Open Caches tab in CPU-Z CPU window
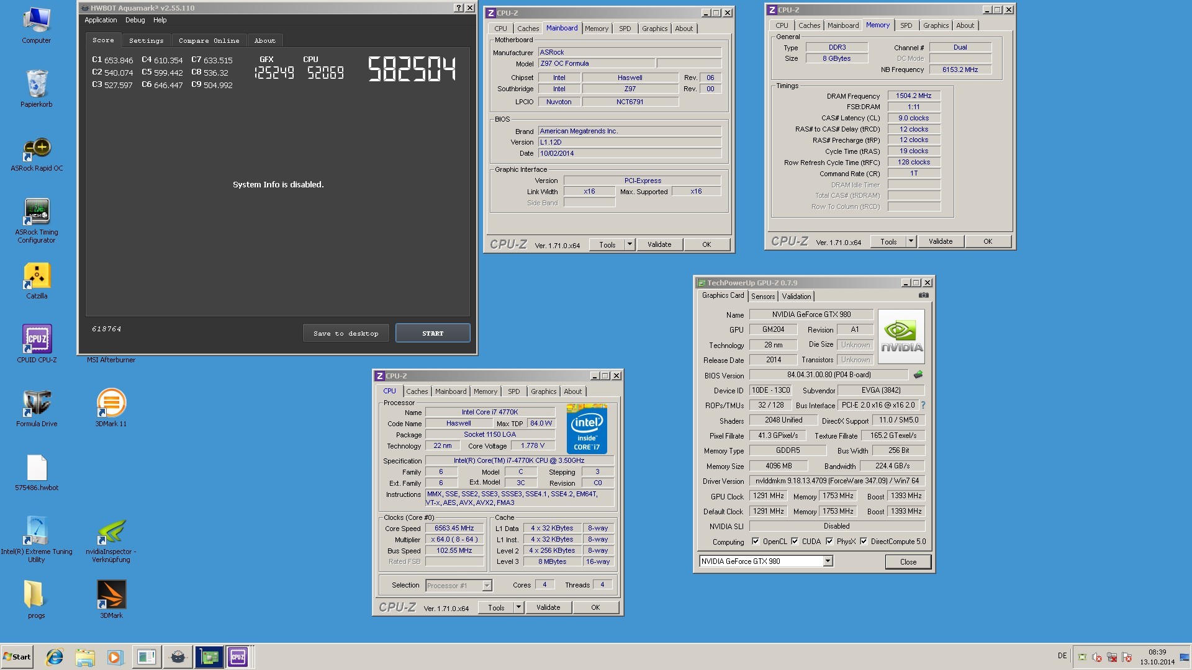Screen dimensions: 1192x670 (x=417, y=391)
